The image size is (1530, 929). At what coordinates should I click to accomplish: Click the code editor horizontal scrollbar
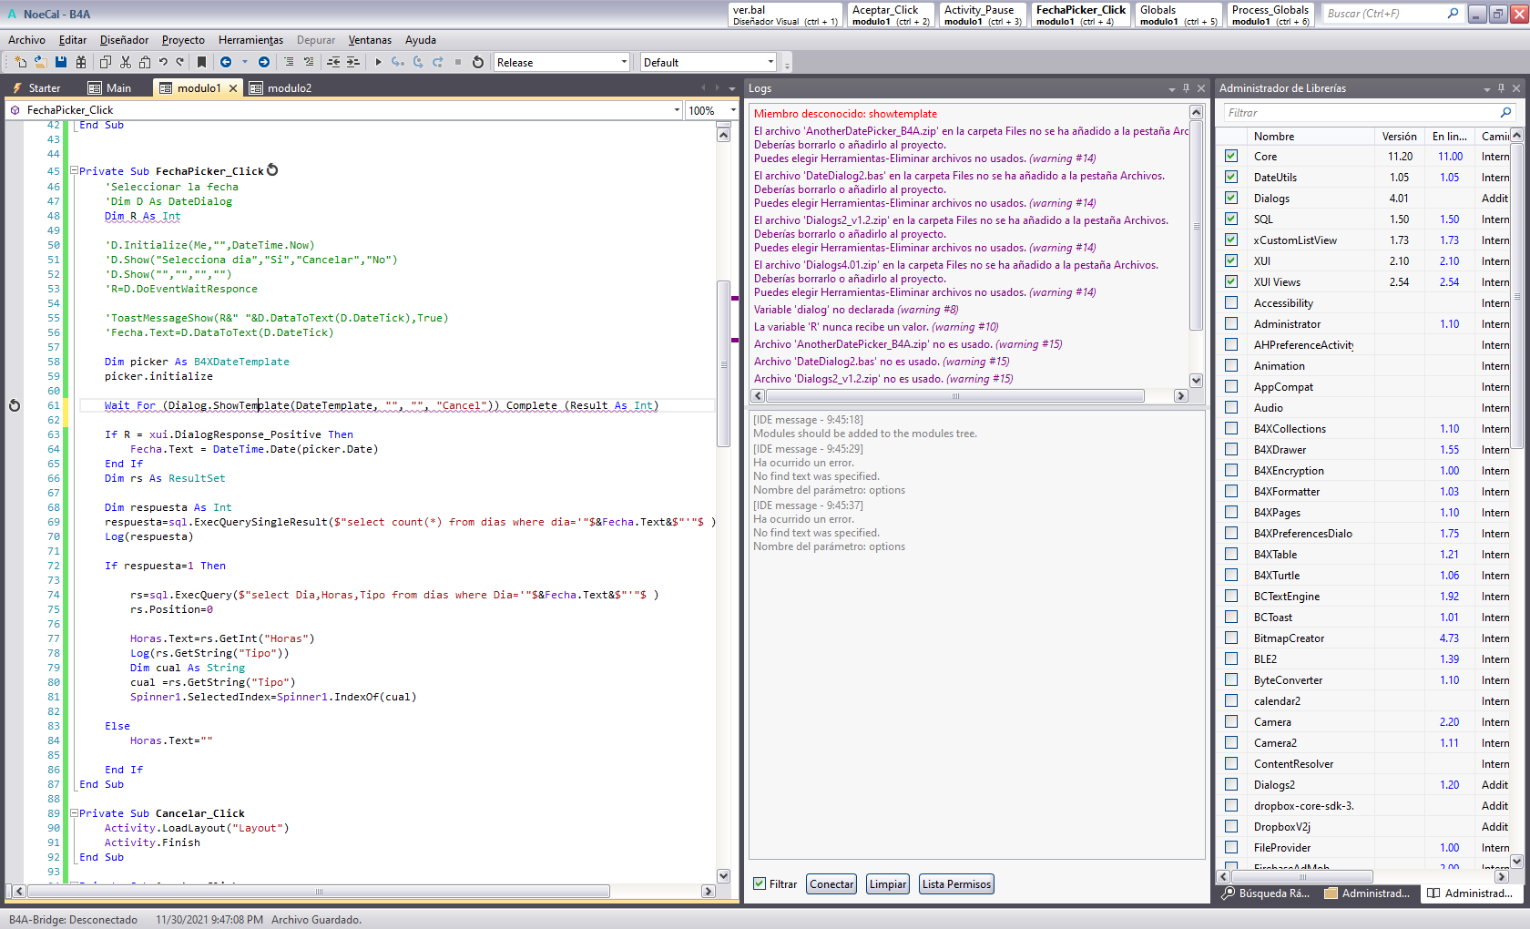tap(319, 891)
